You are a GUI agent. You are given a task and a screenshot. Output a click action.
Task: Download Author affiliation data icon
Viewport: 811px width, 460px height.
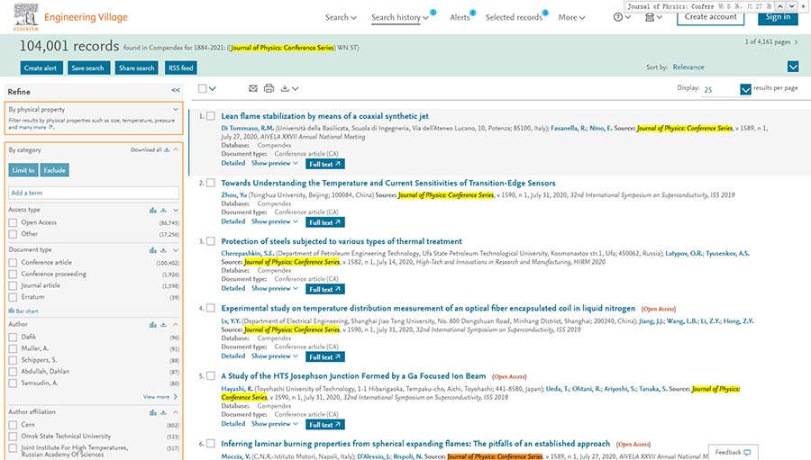click(163, 412)
